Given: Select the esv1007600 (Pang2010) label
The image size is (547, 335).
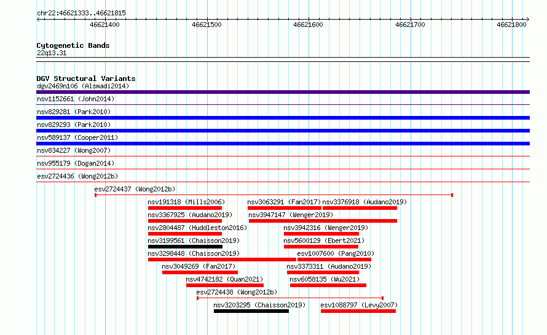Looking at the screenshot, I should point(336,253).
